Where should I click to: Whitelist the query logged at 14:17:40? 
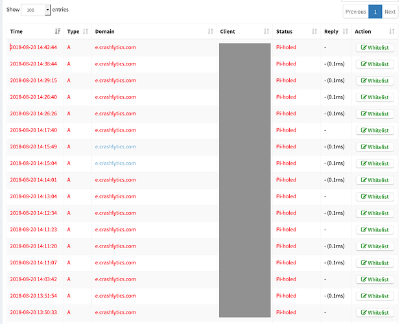pyautogui.click(x=375, y=130)
